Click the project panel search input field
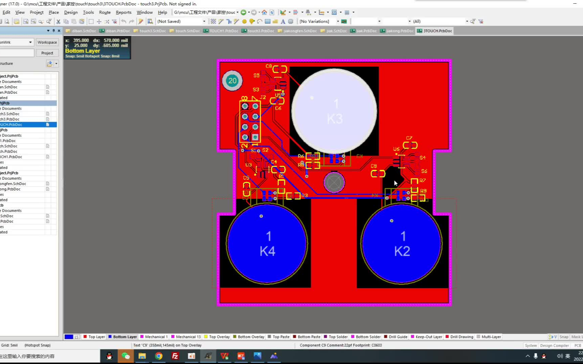The width and height of the screenshot is (583, 364). pyautogui.click(x=17, y=53)
